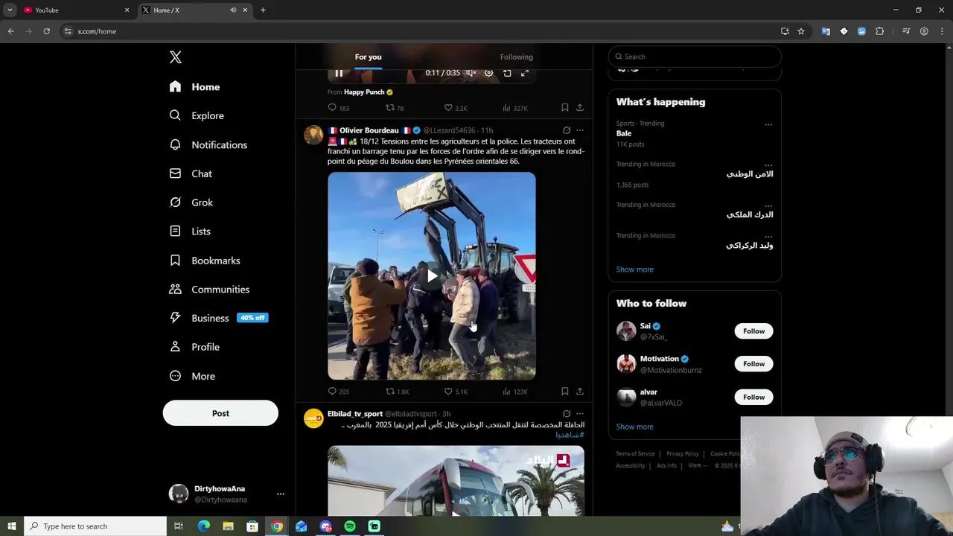Like the post with 2.2K likes
The height and width of the screenshot is (536, 953).
tap(456, 108)
